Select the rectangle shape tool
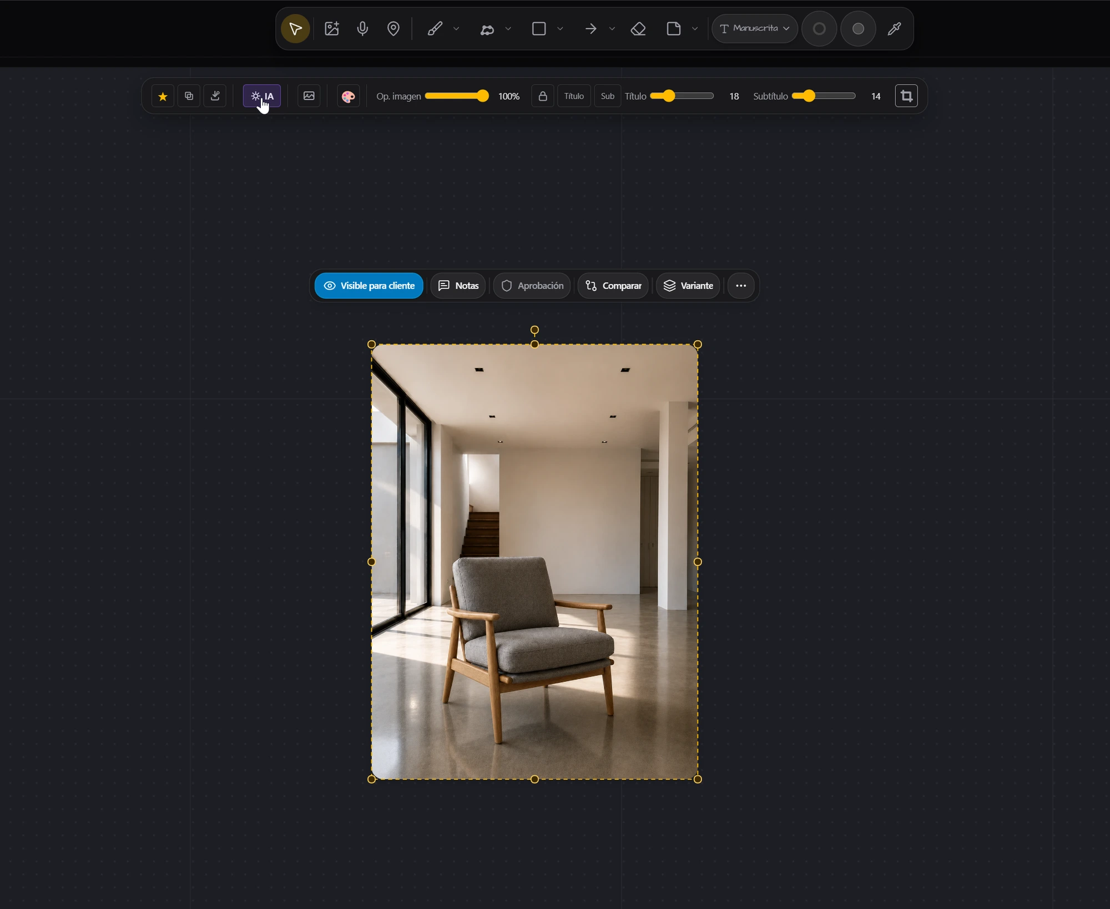Screen dimensions: 1110x909 [539, 28]
